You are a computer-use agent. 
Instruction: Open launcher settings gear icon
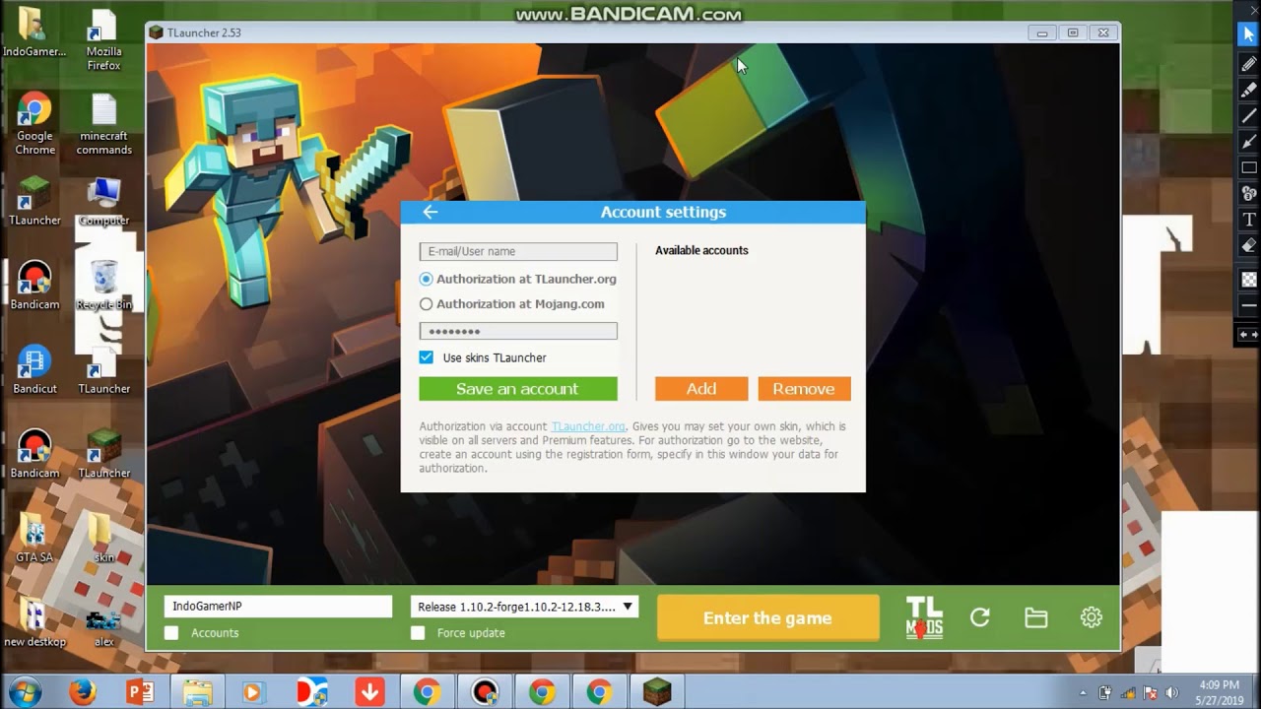tap(1091, 617)
